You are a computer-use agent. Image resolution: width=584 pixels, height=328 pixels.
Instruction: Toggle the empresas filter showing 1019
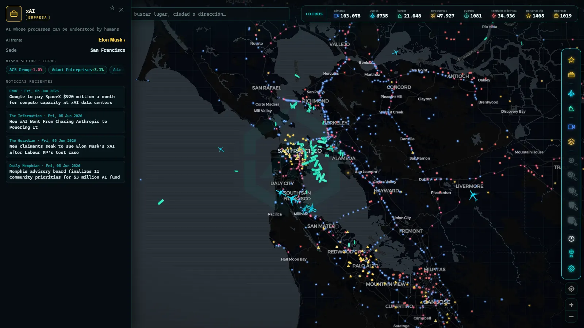(562, 14)
